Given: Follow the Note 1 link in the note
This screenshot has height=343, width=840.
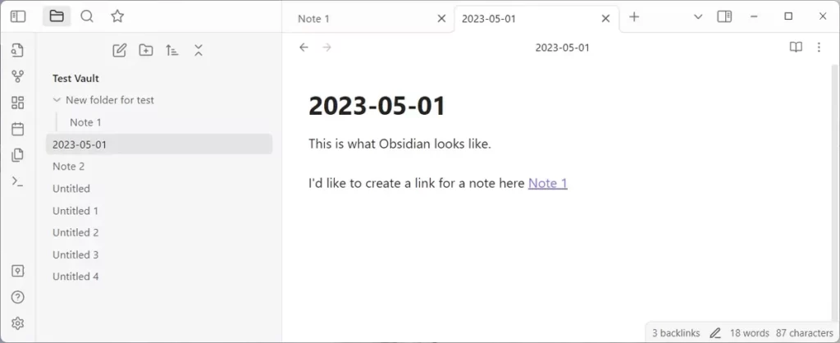Looking at the screenshot, I should (547, 183).
